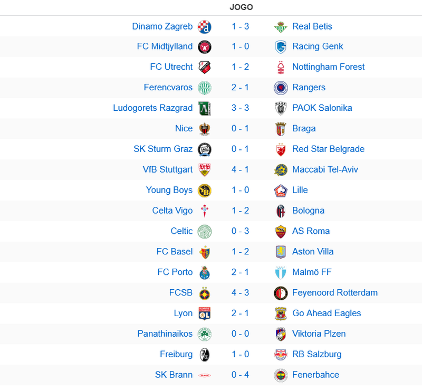Viewport: 422px width, 390px height.
Task: Open the Racing Genk team link
Action: click(x=318, y=46)
